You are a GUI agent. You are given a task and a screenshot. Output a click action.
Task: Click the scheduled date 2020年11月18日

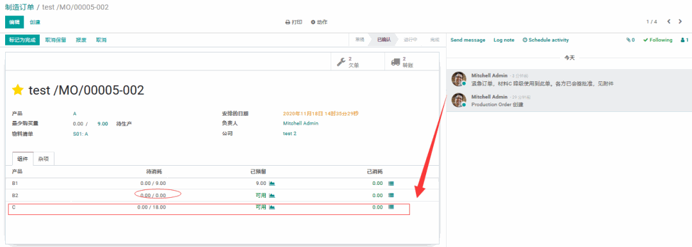pyautogui.click(x=320, y=114)
